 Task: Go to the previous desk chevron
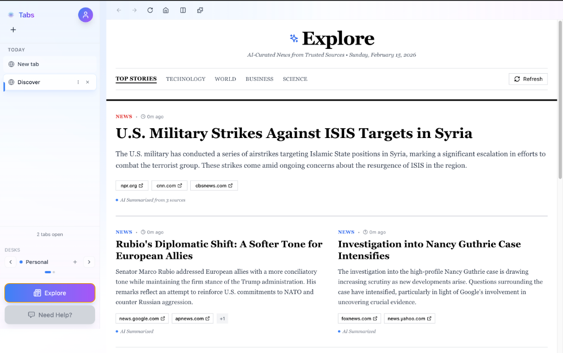tap(10, 262)
